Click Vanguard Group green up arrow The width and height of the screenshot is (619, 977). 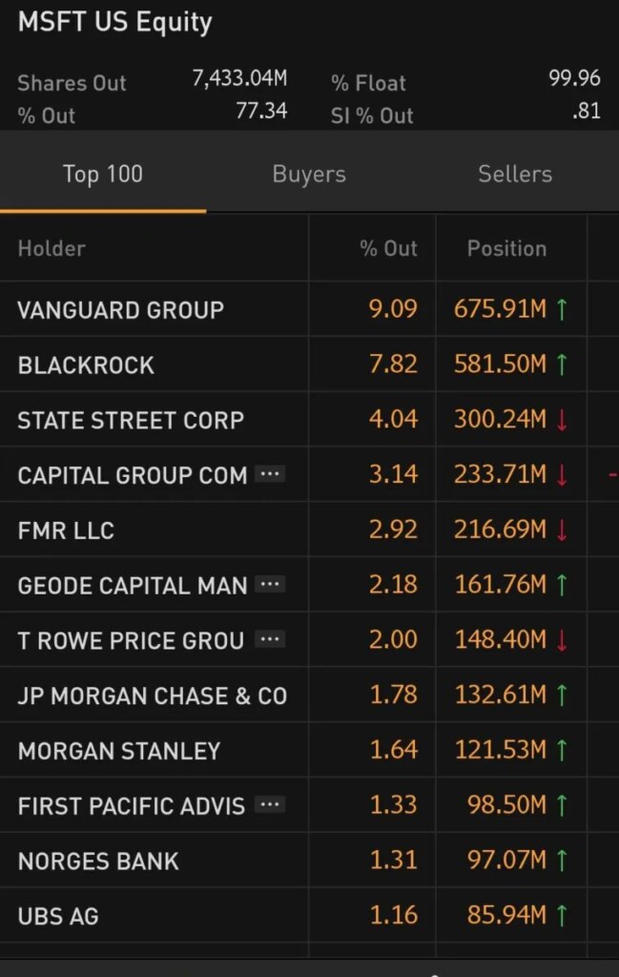(x=562, y=310)
